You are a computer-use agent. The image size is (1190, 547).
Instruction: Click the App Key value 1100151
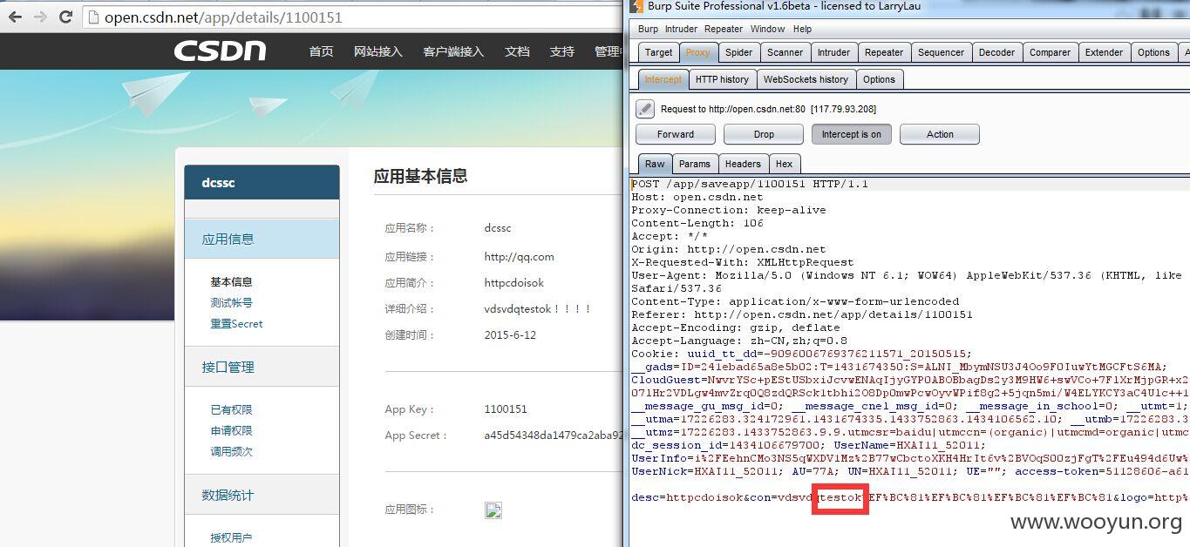(506, 409)
